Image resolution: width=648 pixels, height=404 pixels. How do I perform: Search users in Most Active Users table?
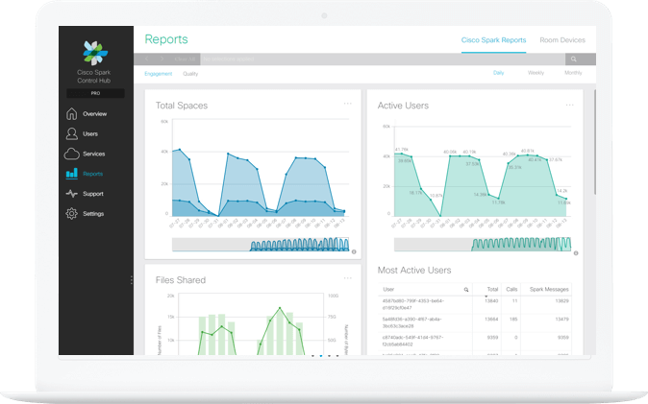466,289
